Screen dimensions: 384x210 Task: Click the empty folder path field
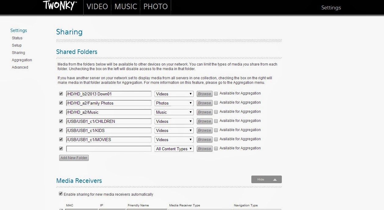[x=109, y=149]
